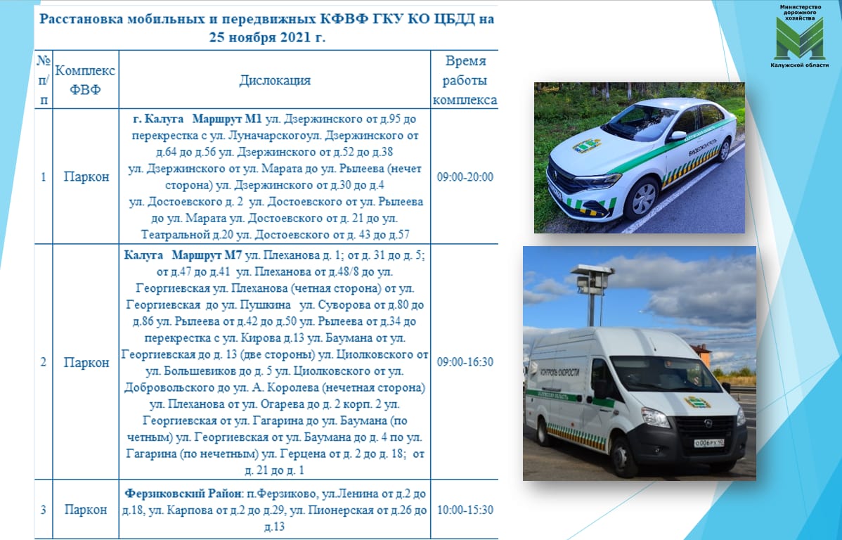Click the green Ministry M logo

799,39
